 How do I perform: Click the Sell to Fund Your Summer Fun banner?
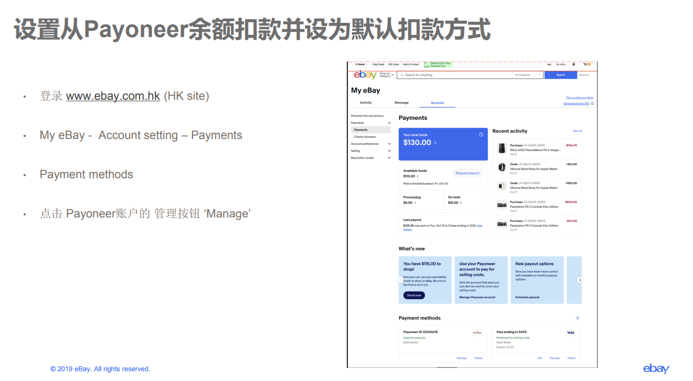click(x=438, y=64)
